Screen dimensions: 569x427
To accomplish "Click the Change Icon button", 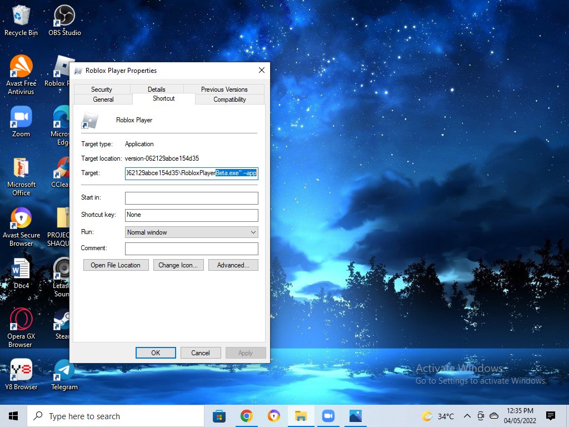I will pos(178,265).
